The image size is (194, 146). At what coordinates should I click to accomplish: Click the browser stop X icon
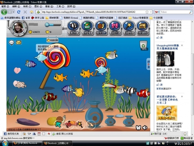tap(25, 12)
